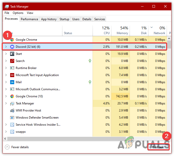The width and height of the screenshot is (174, 156).
Task: Expand the Runtime Broker process
Action: pyautogui.click(x=6, y=68)
